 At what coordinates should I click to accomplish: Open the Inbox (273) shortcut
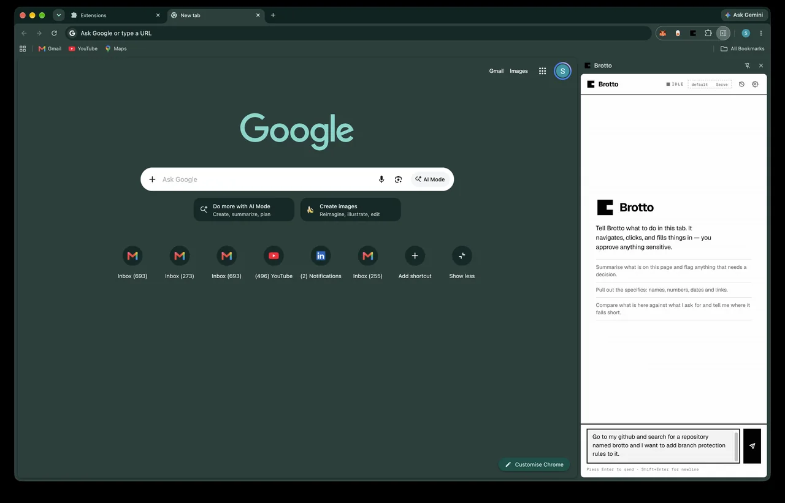(180, 262)
